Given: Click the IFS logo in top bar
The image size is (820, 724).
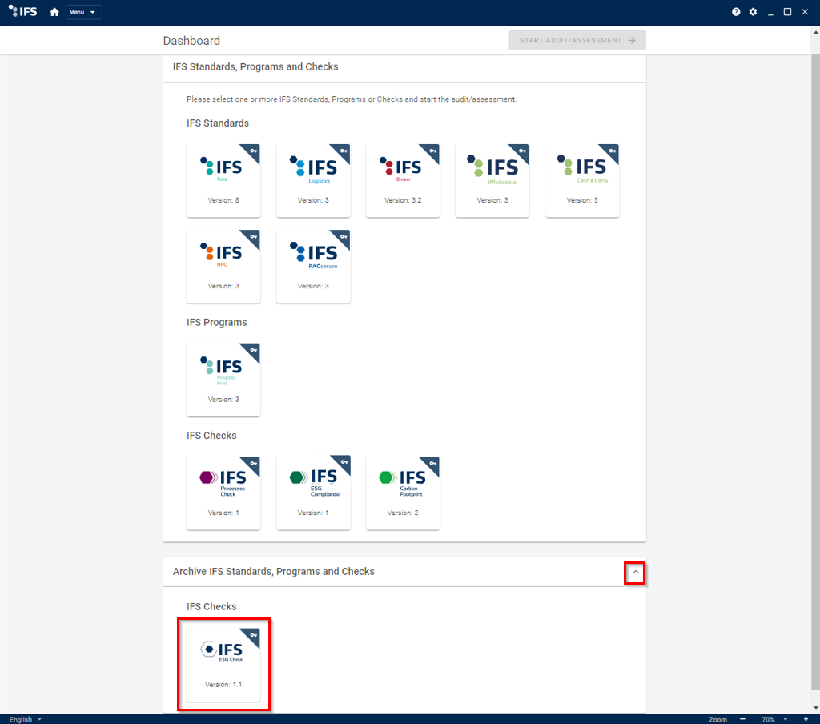Looking at the screenshot, I should coord(23,11).
